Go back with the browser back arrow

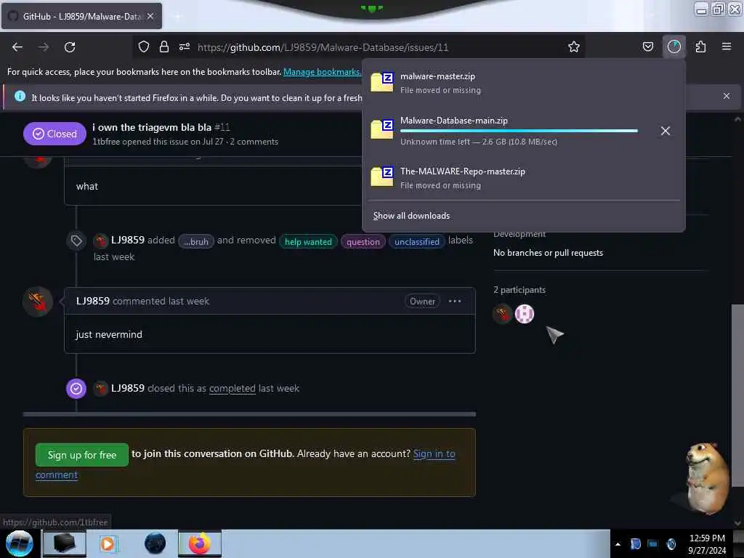click(17, 47)
